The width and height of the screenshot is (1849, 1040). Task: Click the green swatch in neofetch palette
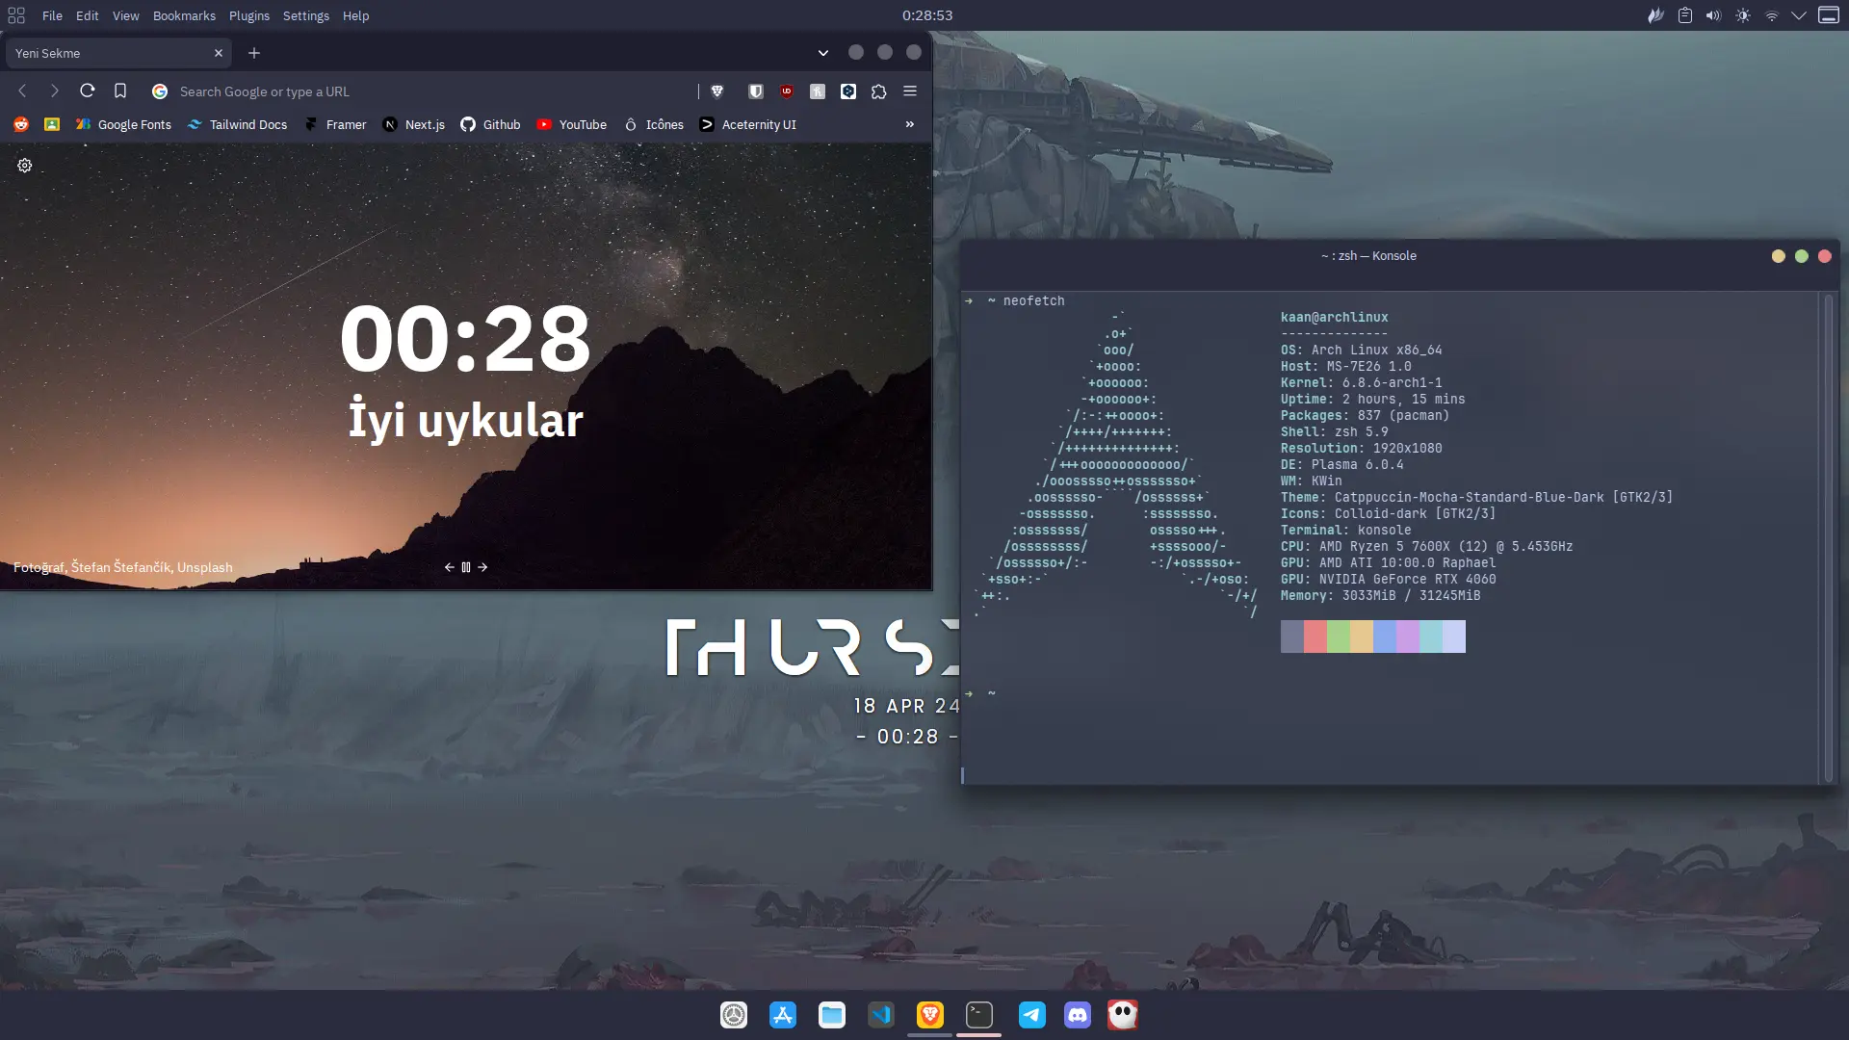[x=1339, y=637]
